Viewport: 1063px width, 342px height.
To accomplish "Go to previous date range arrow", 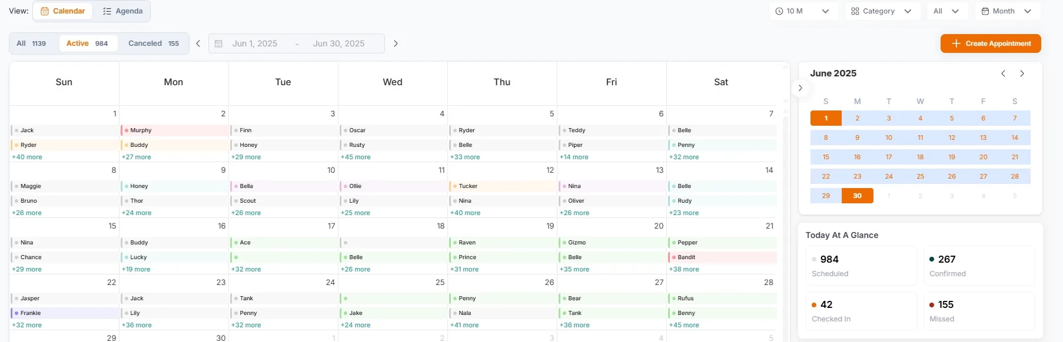I will click(198, 43).
